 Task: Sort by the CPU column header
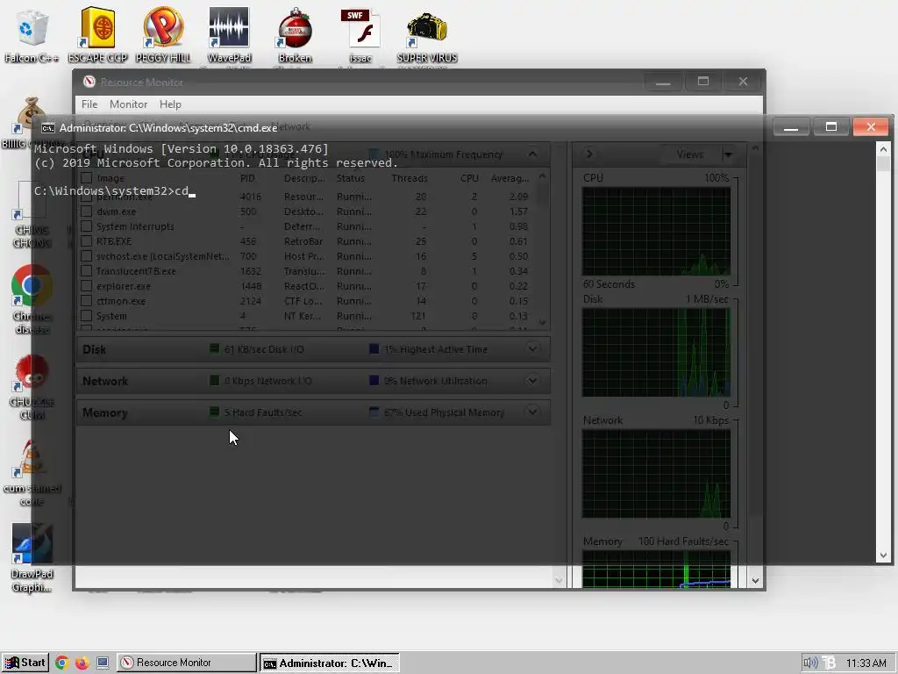pos(469,178)
